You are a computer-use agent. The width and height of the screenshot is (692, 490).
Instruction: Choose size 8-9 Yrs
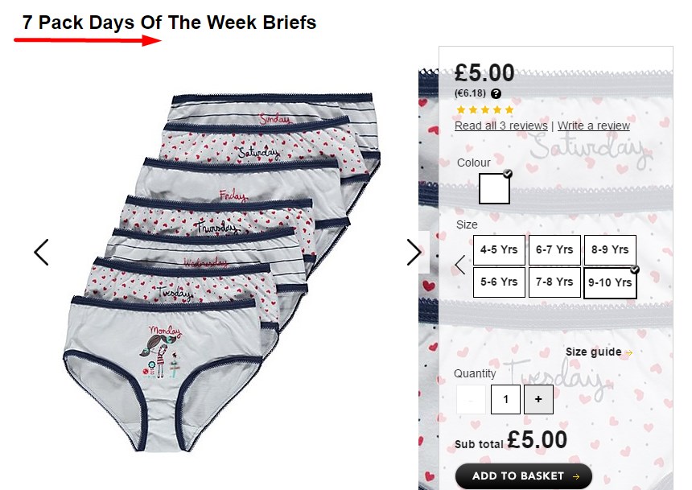[x=611, y=250]
